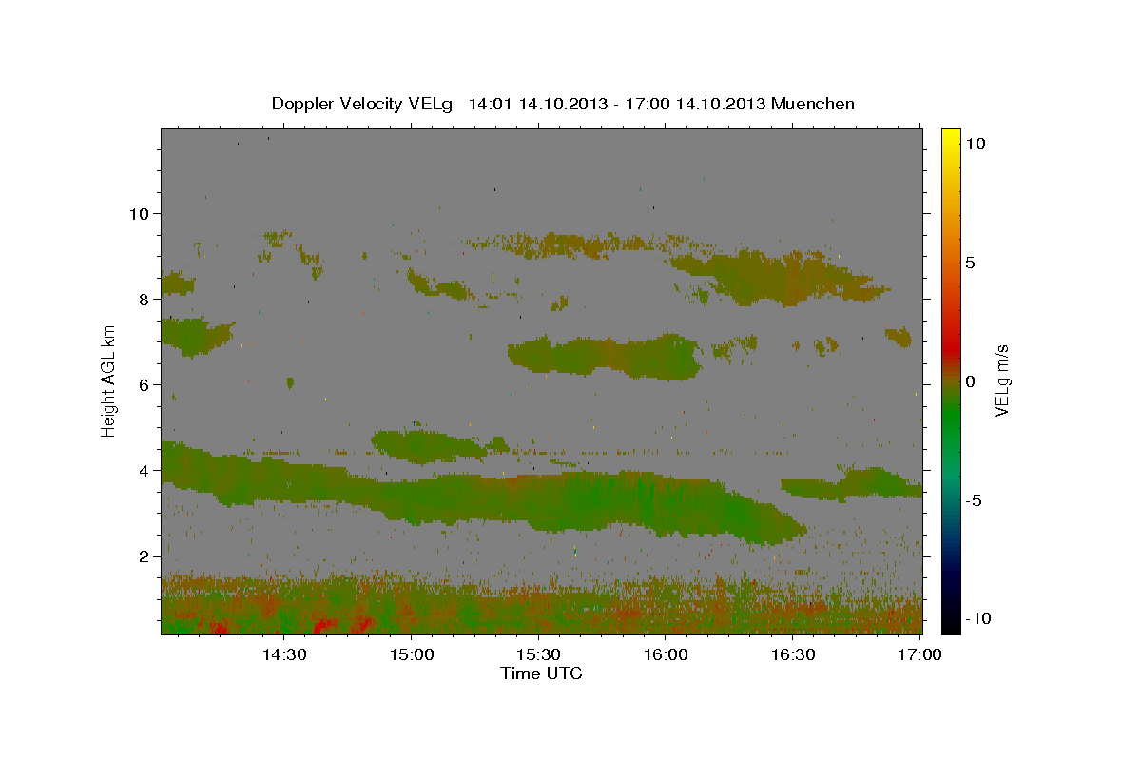1141x761 pixels.
Task: Click the height tick label 2
Action: pyautogui.click(x=143, y=556)
